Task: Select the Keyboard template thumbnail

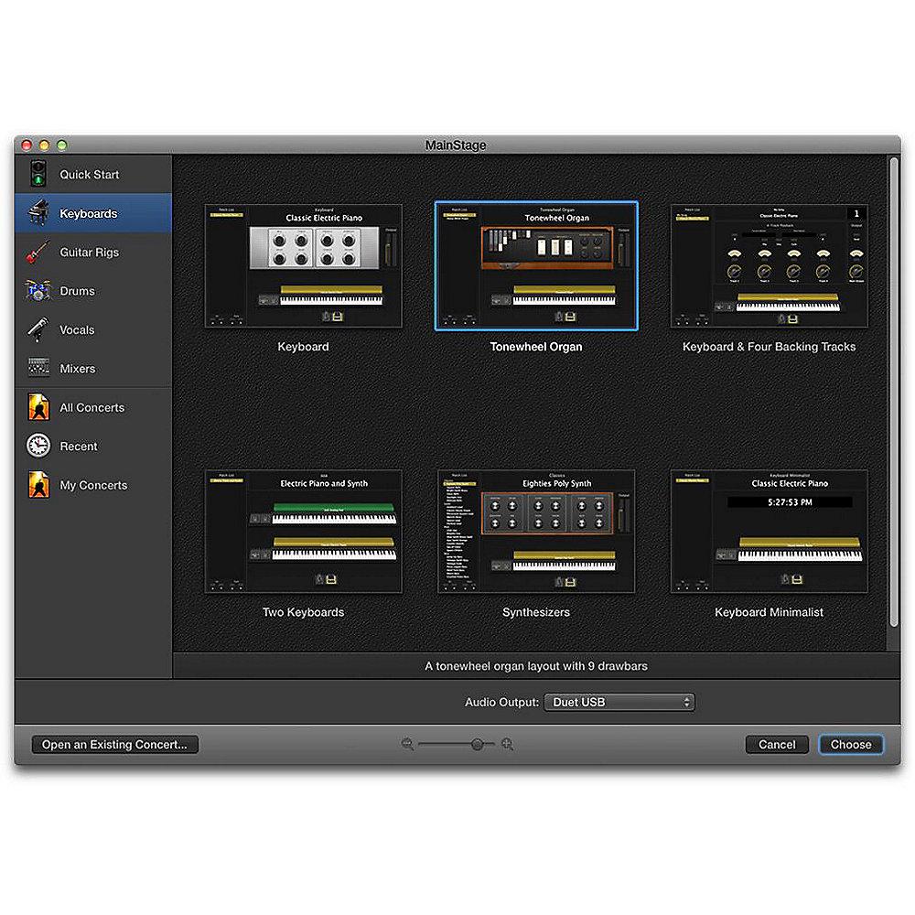Action: coord(303,265)
